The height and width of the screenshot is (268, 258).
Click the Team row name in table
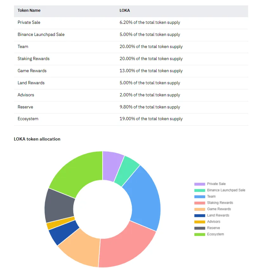(23, 46)
